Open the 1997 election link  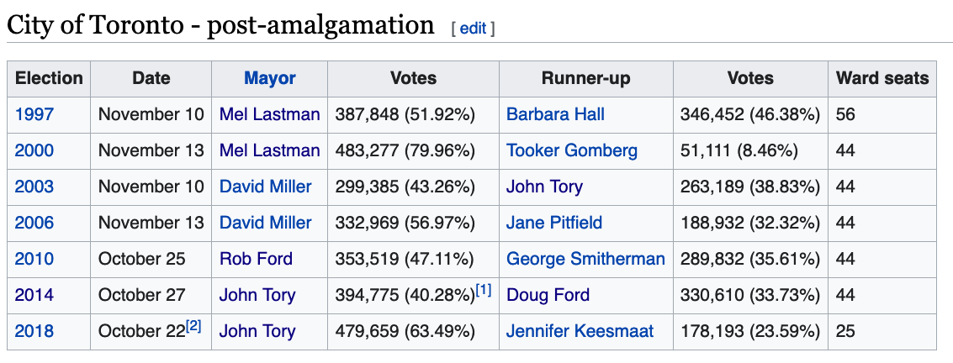pos(34,114)
